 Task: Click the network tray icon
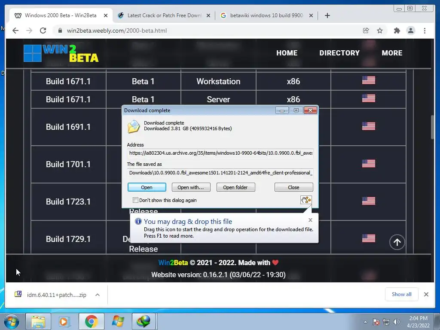(386, 322)
